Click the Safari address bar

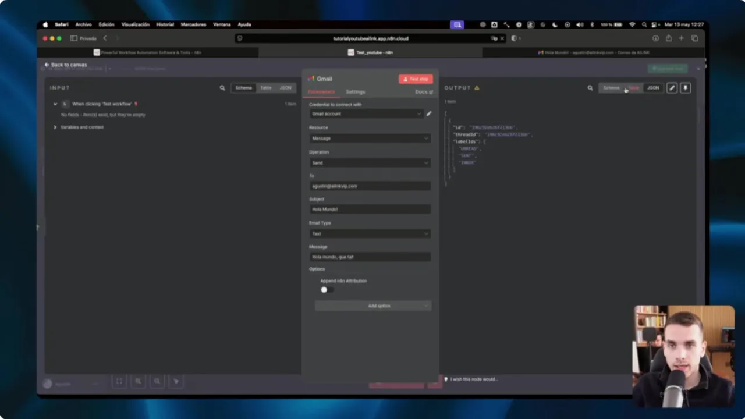point(370,38)
